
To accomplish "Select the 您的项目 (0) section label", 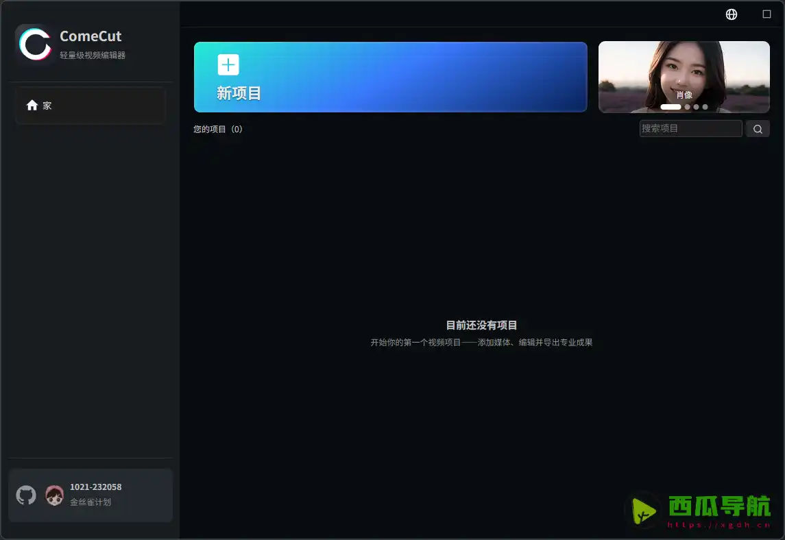I will tap(219, 128).
